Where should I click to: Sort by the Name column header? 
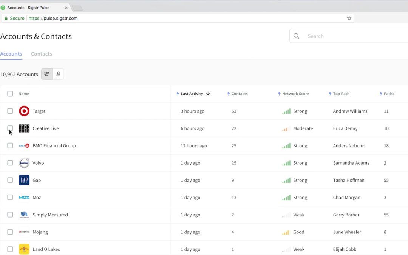[24, 94]
